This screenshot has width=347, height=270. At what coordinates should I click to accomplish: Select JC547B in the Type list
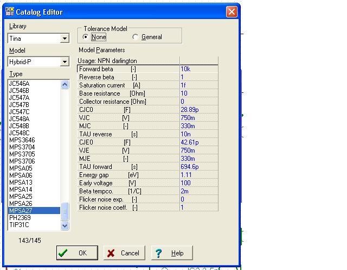(34, 105)
